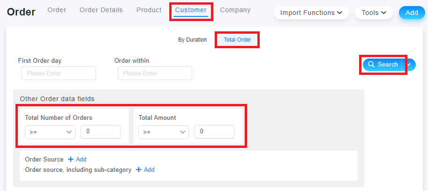Expand the Total Number of Orders operator dropdown
The height and width of the screenshot is (191, 428).
[50, 132]
